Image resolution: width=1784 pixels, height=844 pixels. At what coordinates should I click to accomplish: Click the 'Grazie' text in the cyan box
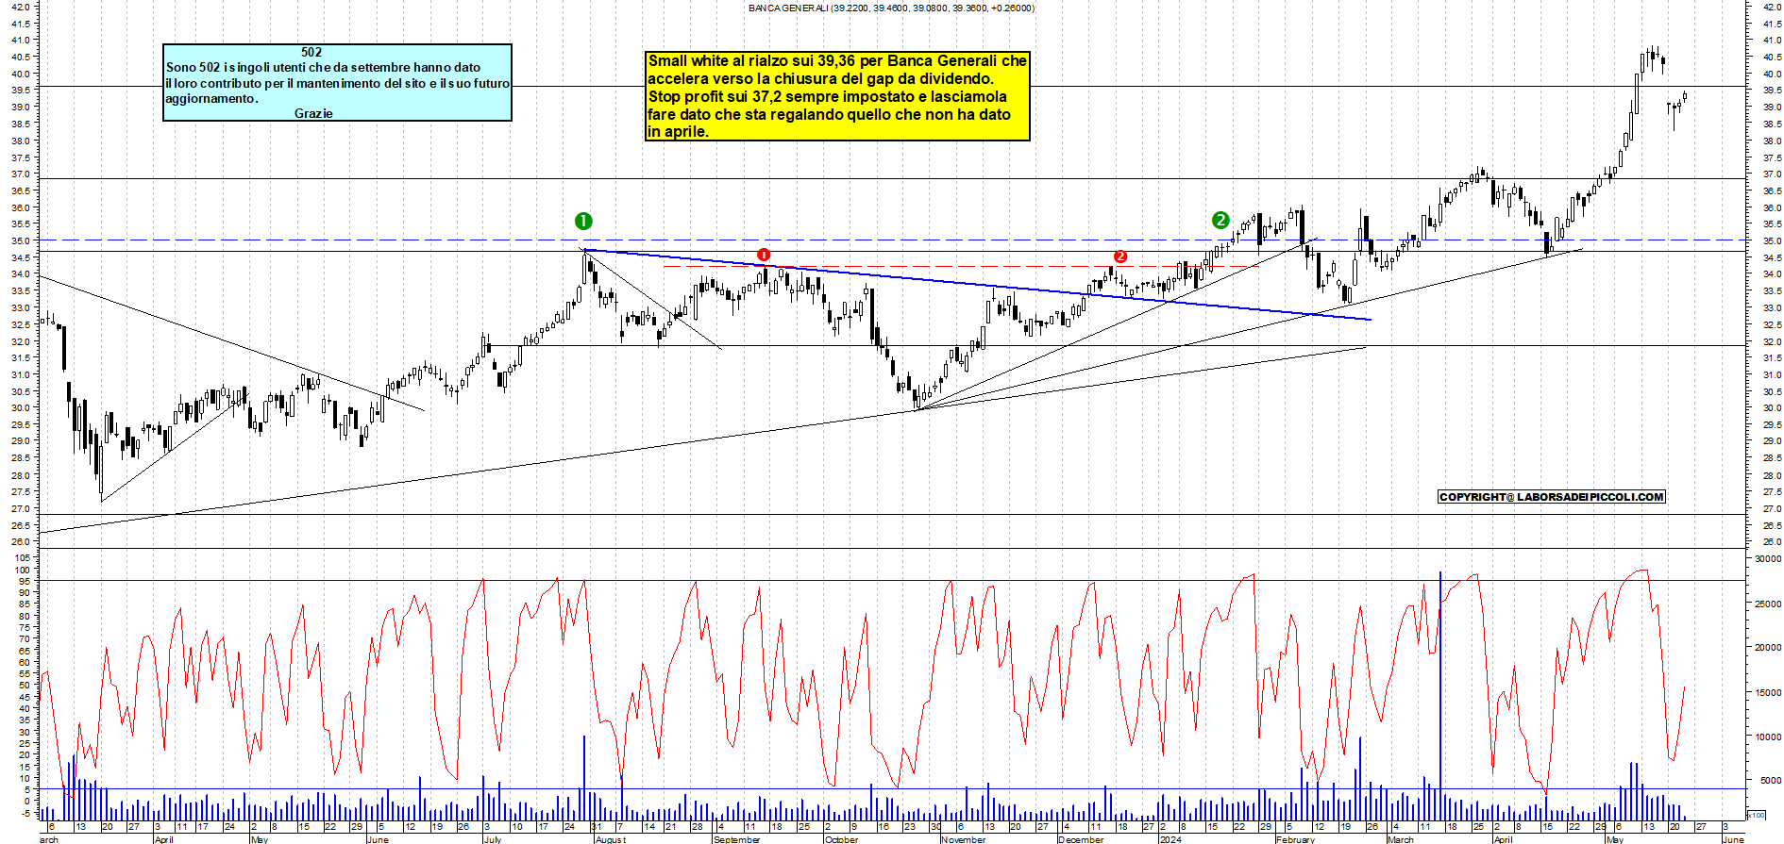313,113
